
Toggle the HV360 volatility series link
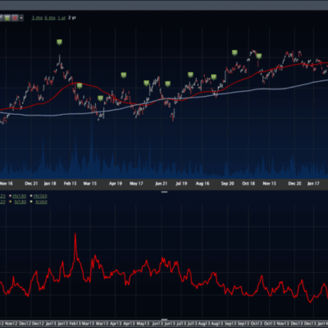(x=40, y=196)
